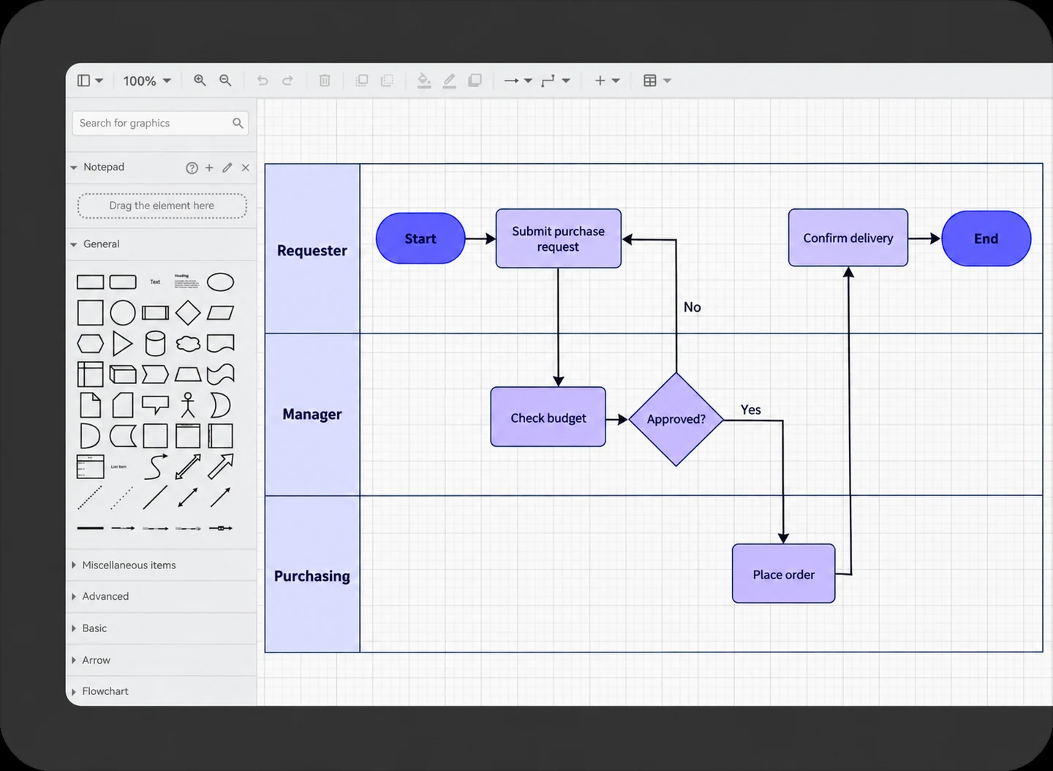Select the Confirm delivery box
The image size is (1053, 771).
tap(848, 238)
